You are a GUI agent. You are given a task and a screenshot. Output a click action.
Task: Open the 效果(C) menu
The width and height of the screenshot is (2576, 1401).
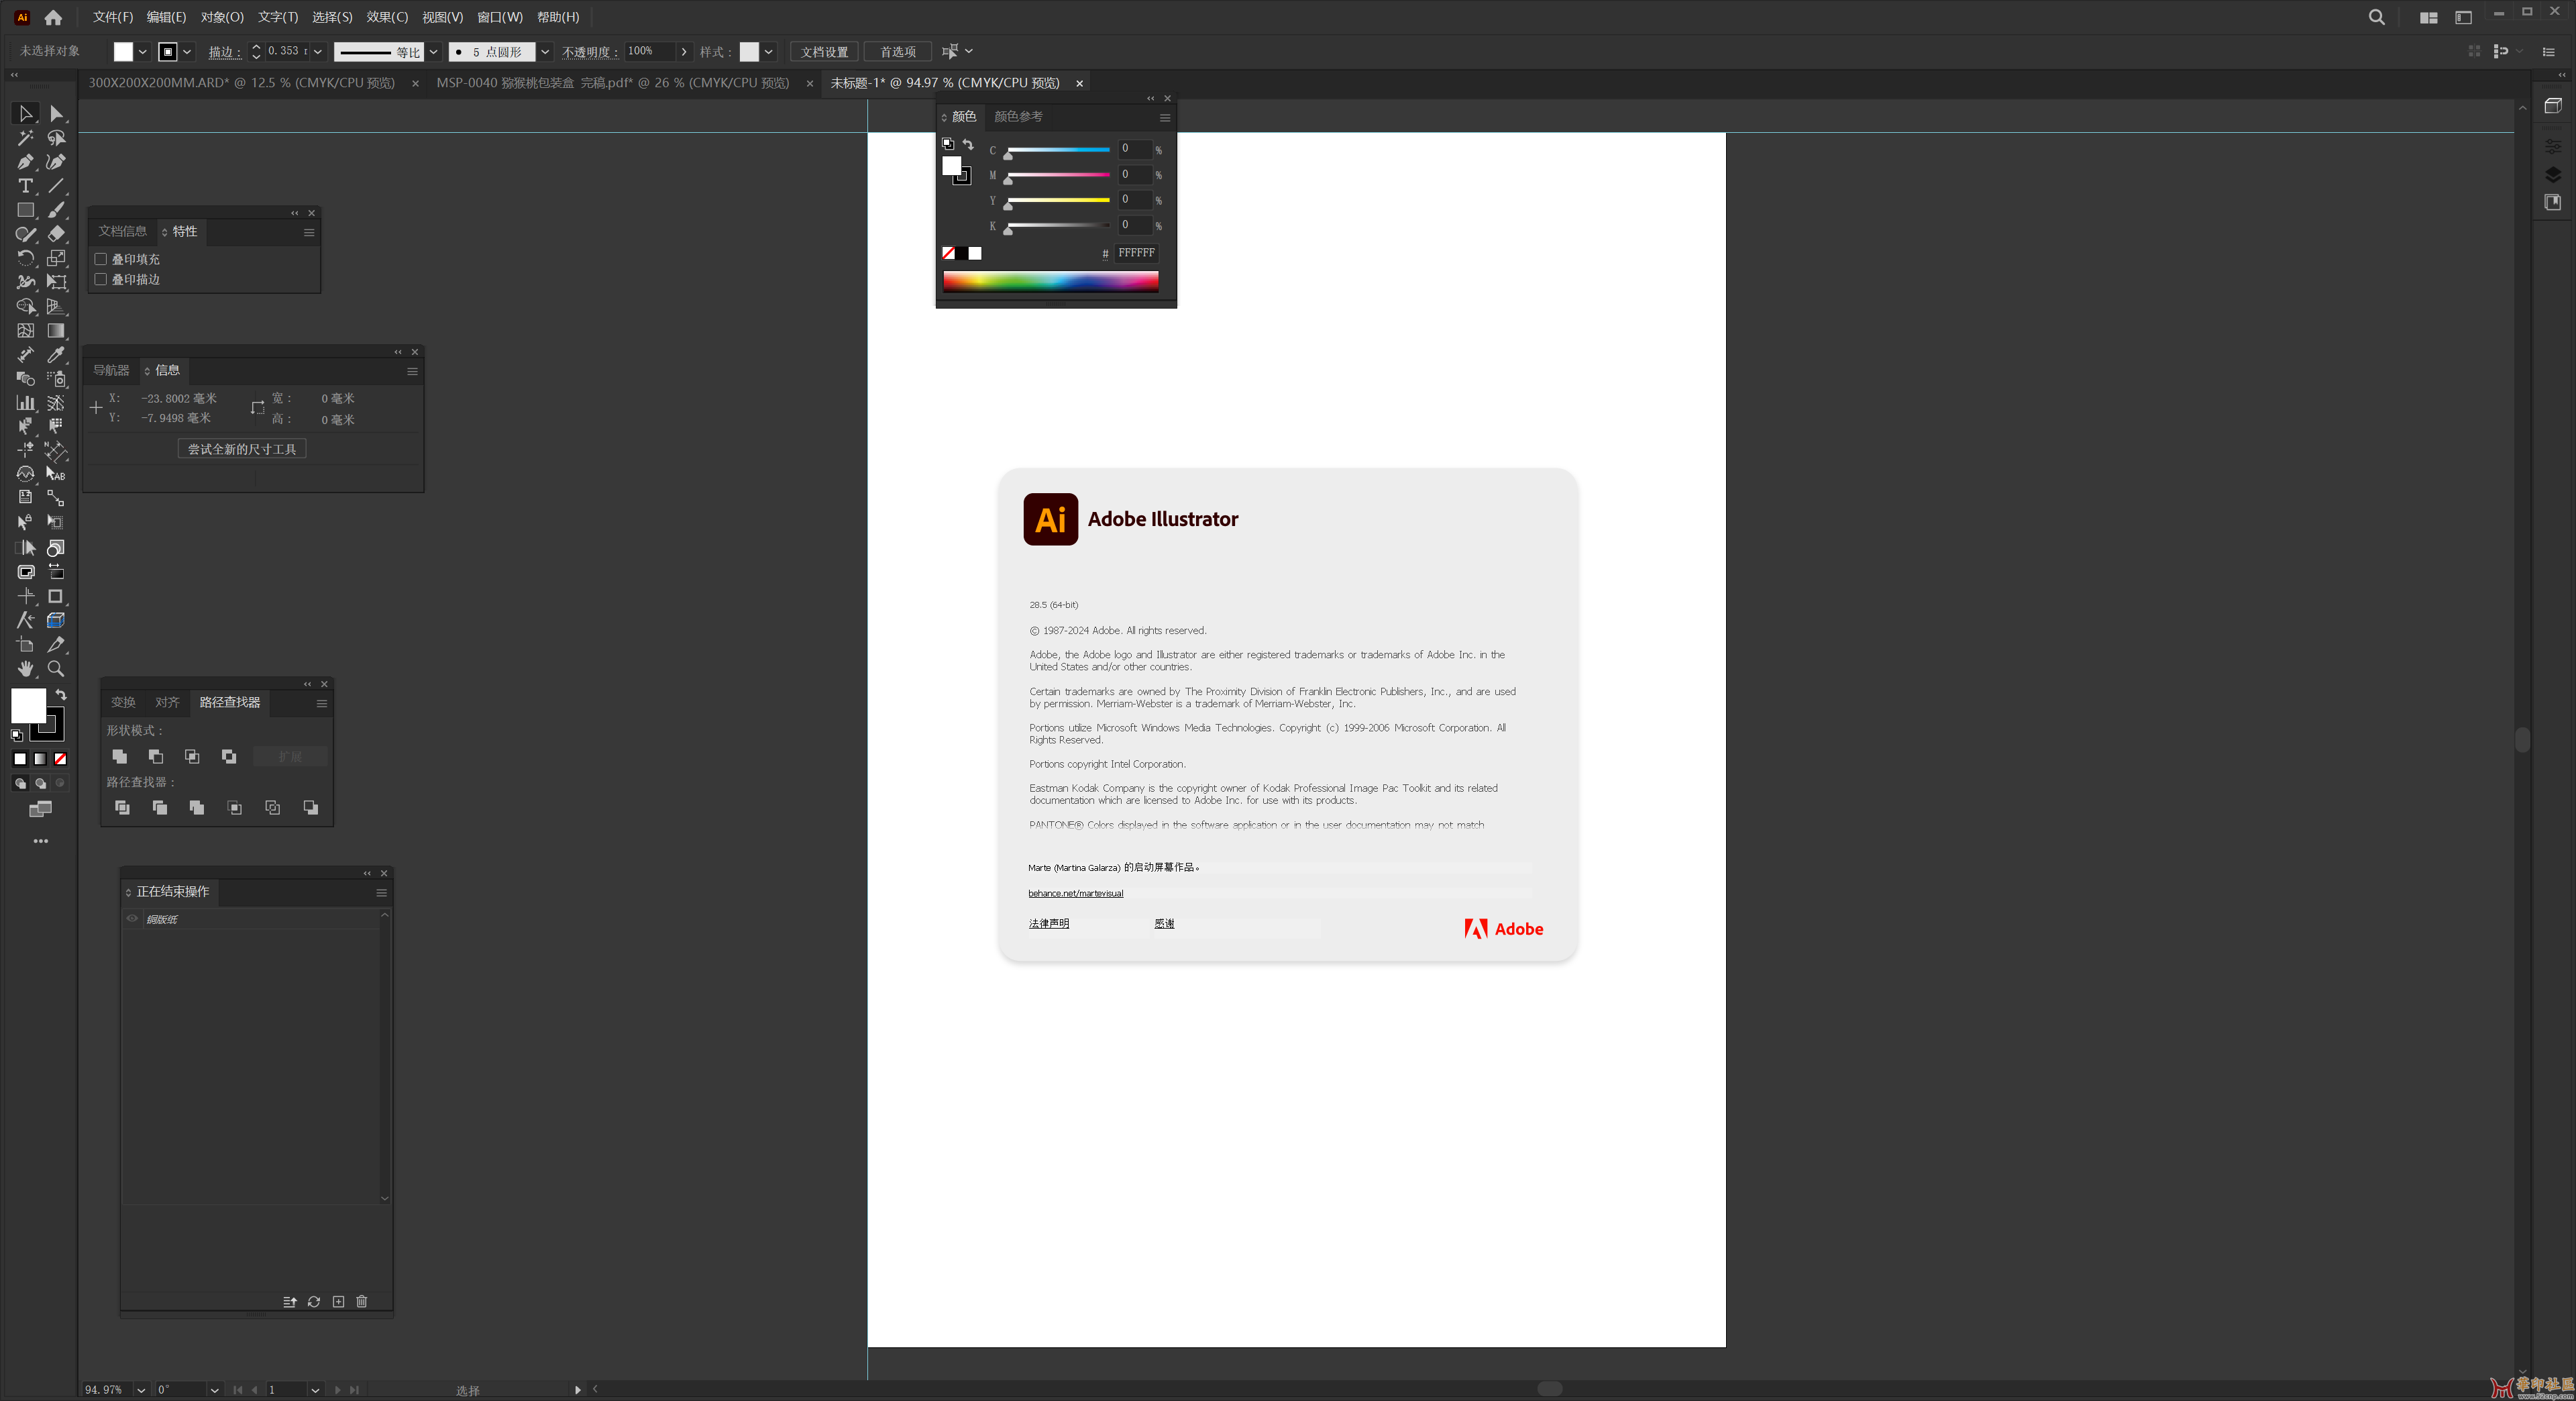pos(387,17)
